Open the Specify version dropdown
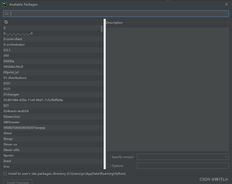The image size is (232, 184). click(183, 157)
